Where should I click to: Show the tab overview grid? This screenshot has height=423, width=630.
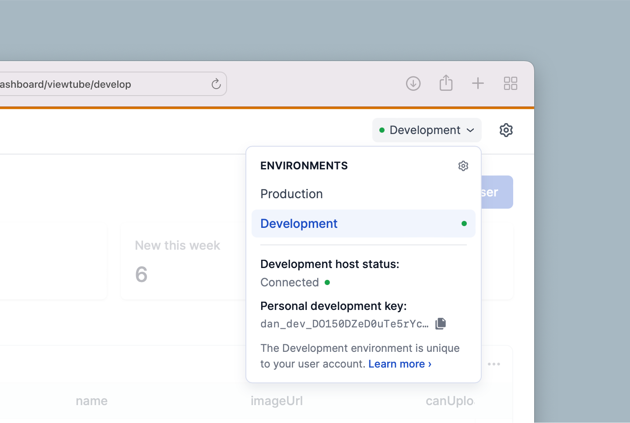click(x=511, y=83)
